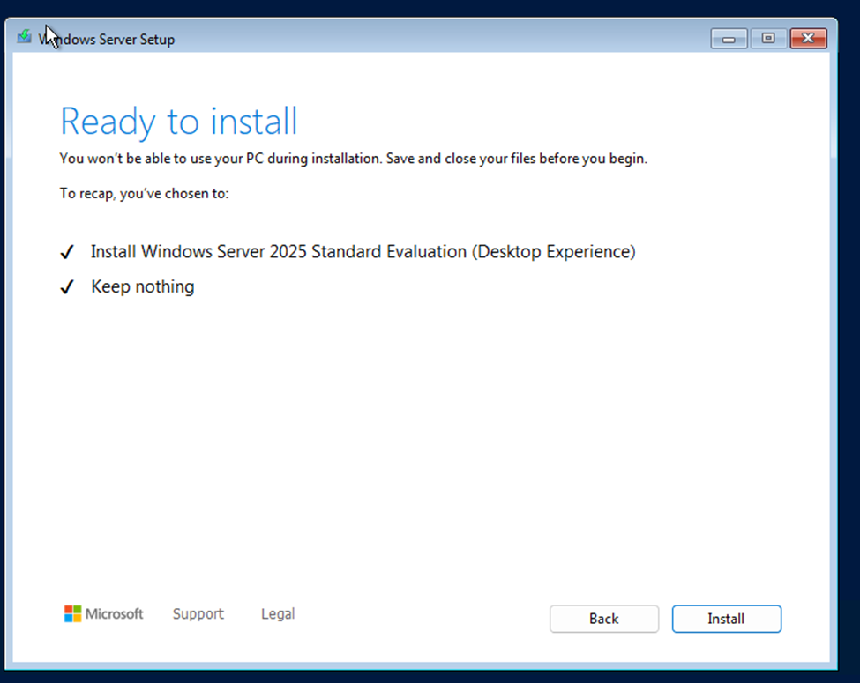Image resolution: width=860 pixels, height=683 pixels.
Task: Click the Windows Server Setup title bar icon
Action: 24,37
